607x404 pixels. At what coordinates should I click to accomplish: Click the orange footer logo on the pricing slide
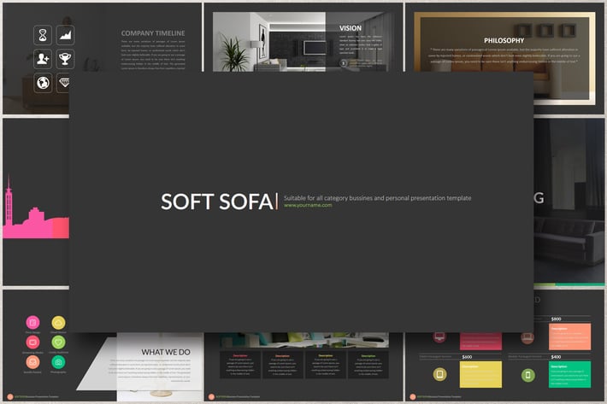click(413, 396)
